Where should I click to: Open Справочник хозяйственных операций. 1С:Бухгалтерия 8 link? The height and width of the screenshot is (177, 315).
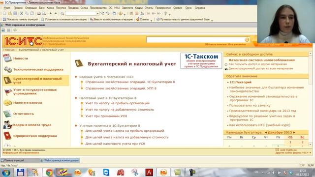pyautogui.click(x=130, y=82)
